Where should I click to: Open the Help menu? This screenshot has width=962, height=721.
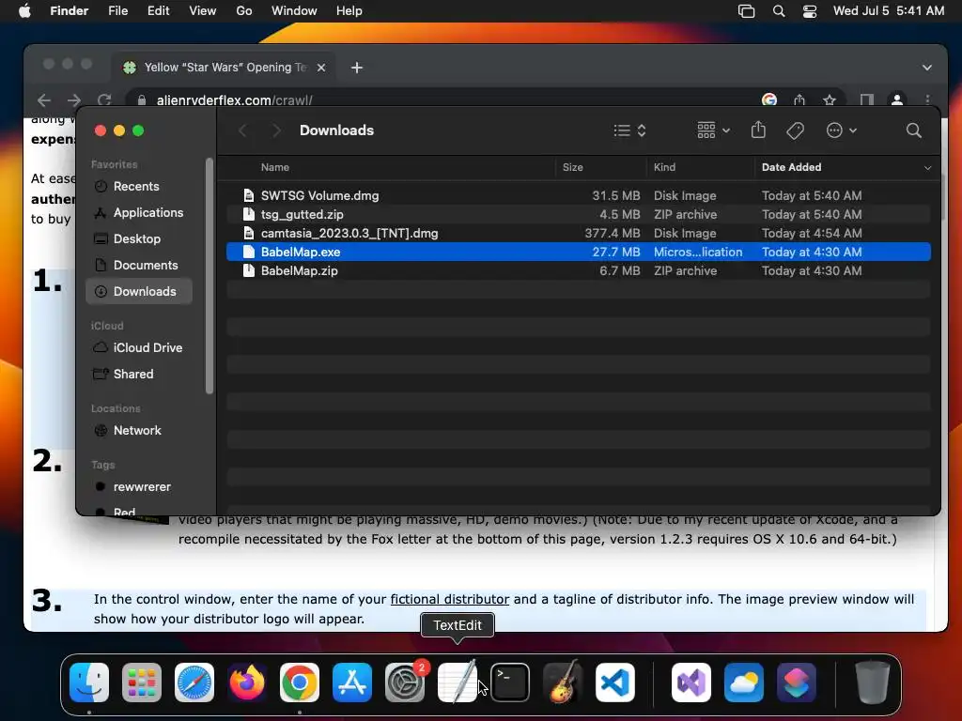[349, 11]
